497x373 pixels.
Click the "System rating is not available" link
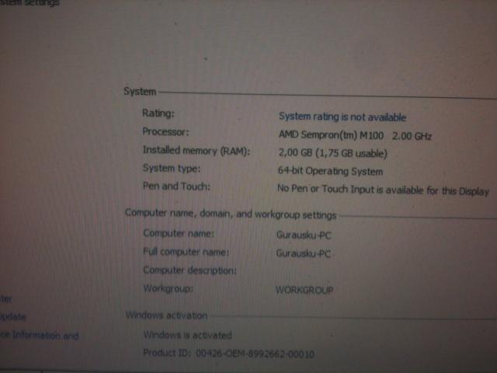click(x=342, y=117)
